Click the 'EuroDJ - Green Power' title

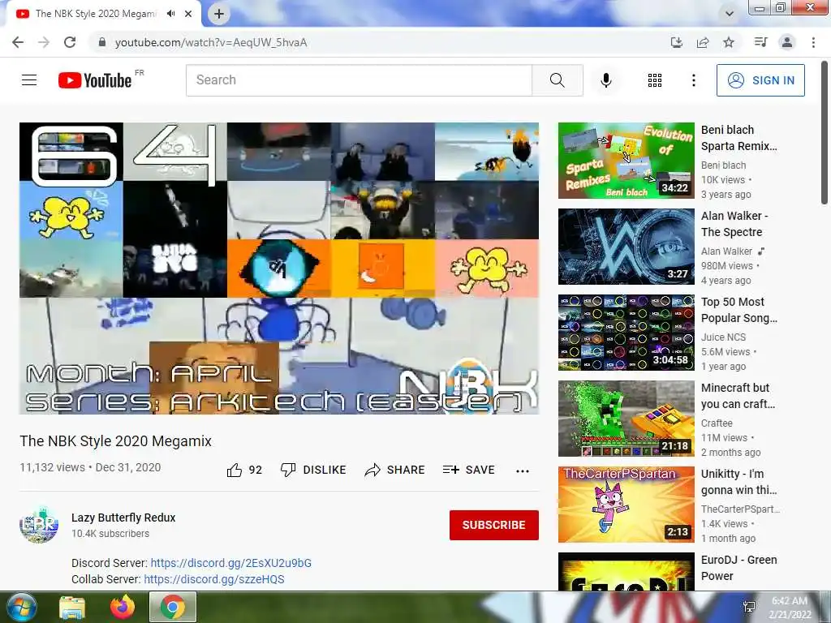point(738,568)
